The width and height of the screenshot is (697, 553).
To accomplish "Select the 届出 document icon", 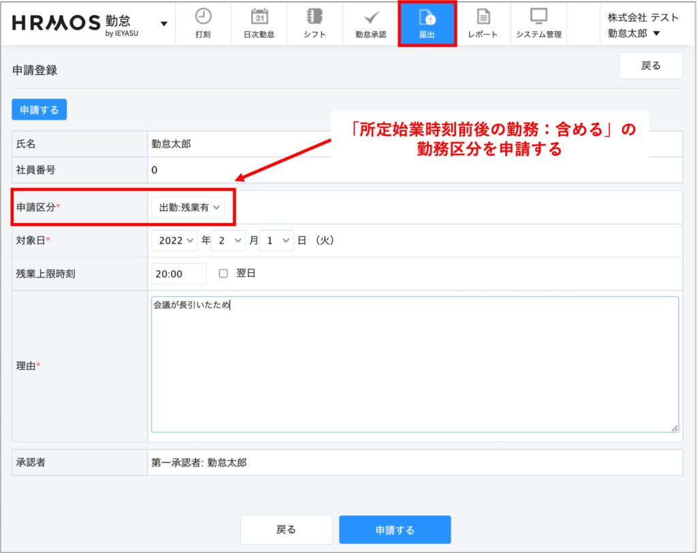I will 427,18.
